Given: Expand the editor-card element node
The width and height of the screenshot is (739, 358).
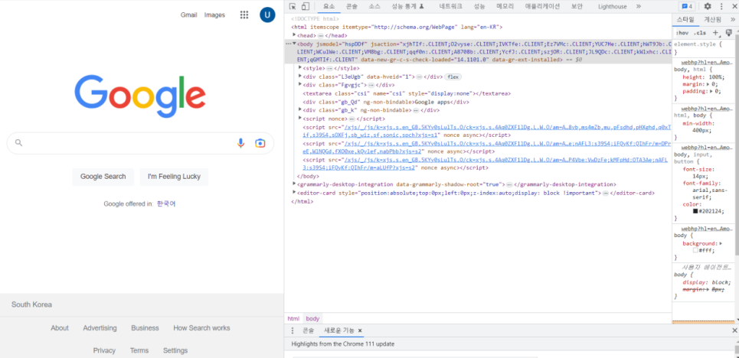Looking at the screenshot, I should tap(294, 193).
